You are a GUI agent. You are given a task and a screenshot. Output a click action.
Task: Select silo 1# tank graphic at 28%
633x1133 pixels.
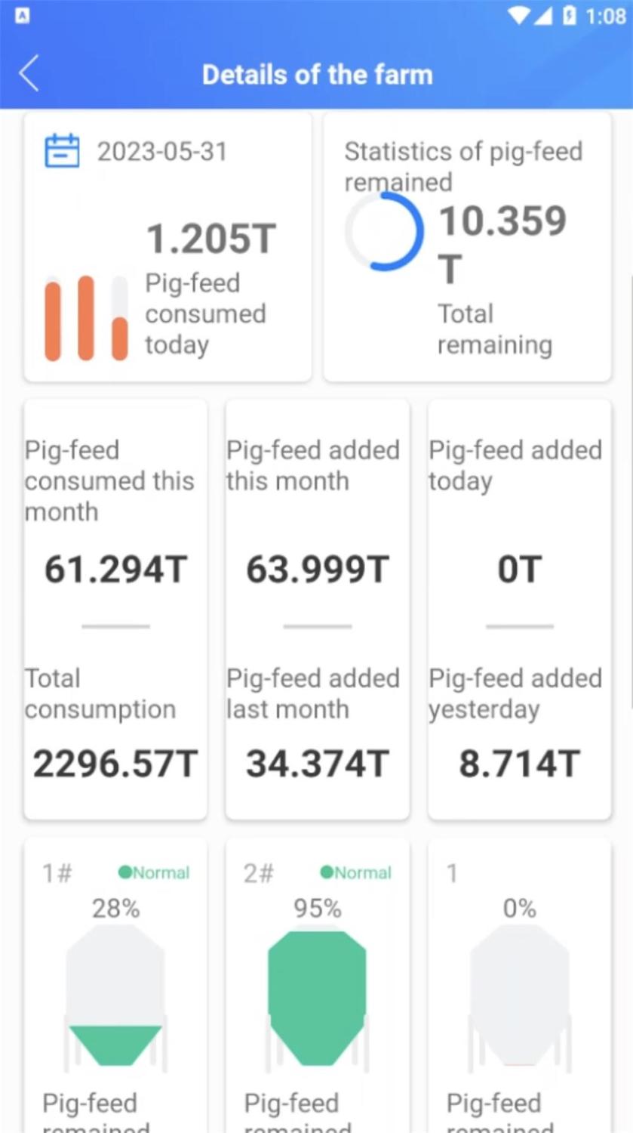click(115, 996)
